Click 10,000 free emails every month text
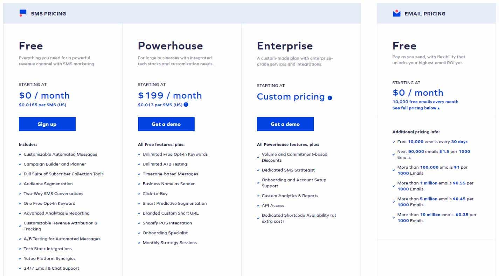 point(425,102)
